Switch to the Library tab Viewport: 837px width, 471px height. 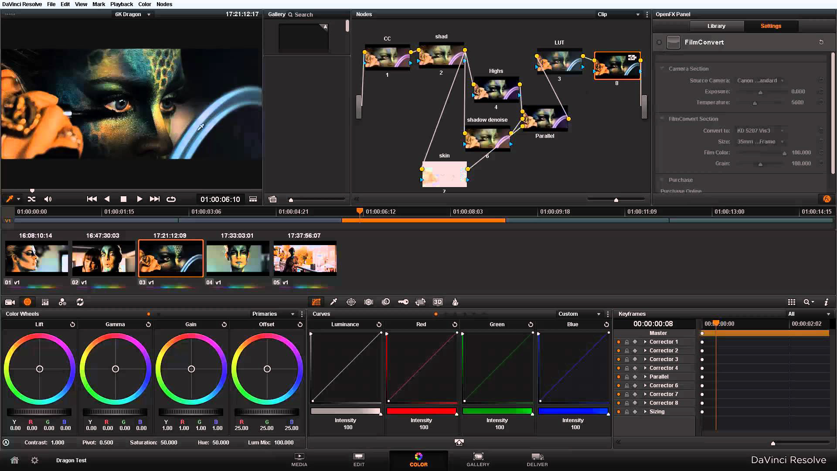(716, 26)
